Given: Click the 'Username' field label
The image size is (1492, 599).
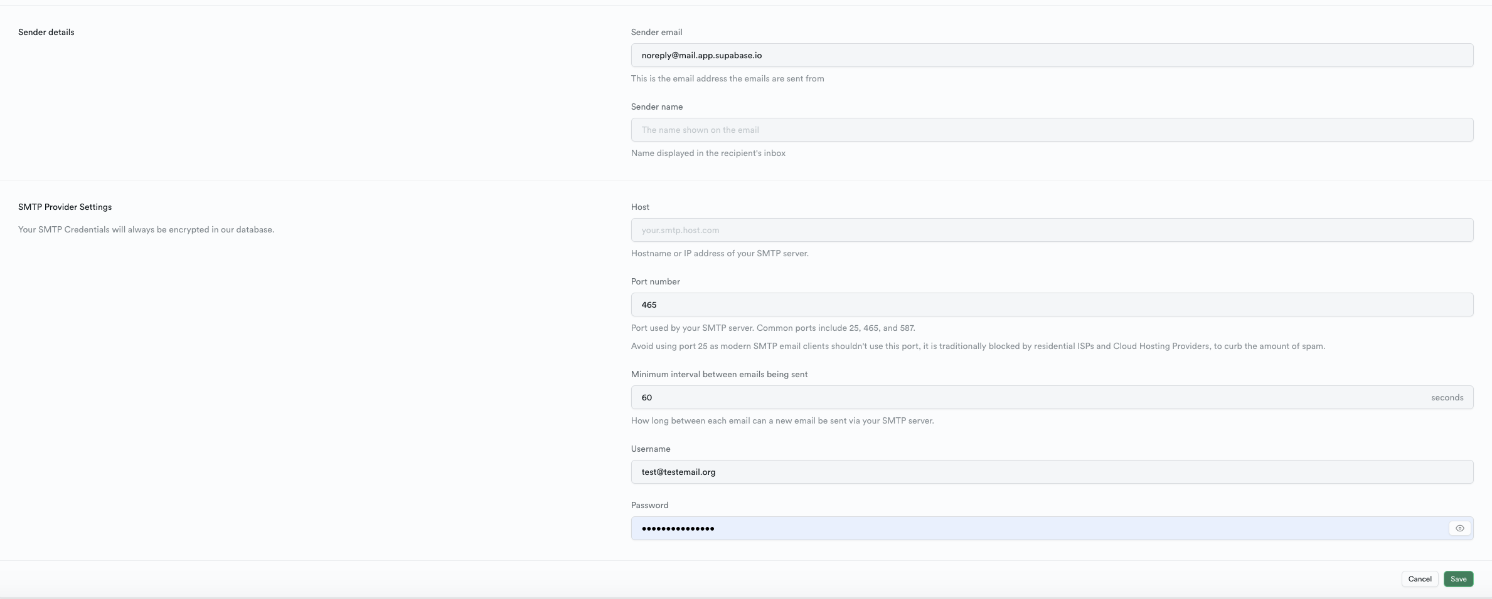Looking at the screenshot, I should [x=651, y=449].
